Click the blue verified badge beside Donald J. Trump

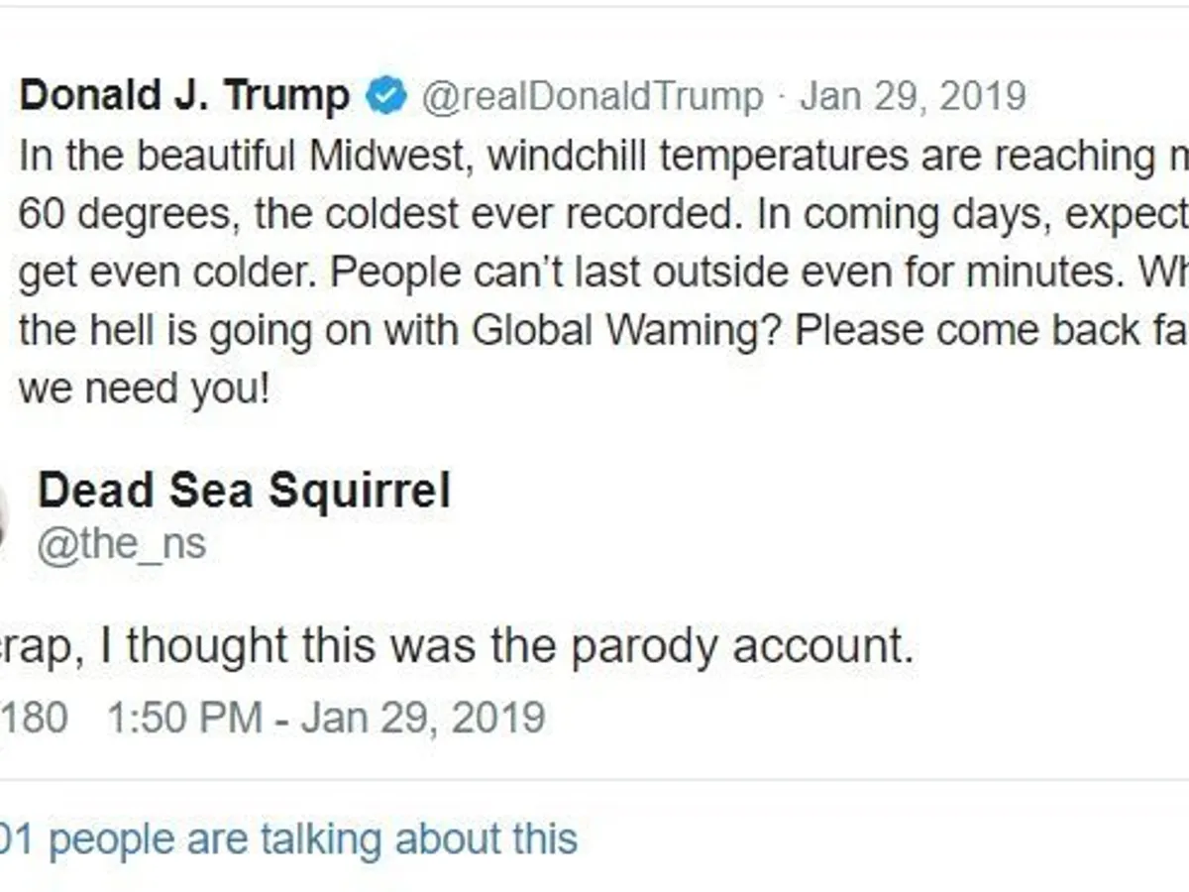coord(385,96)
